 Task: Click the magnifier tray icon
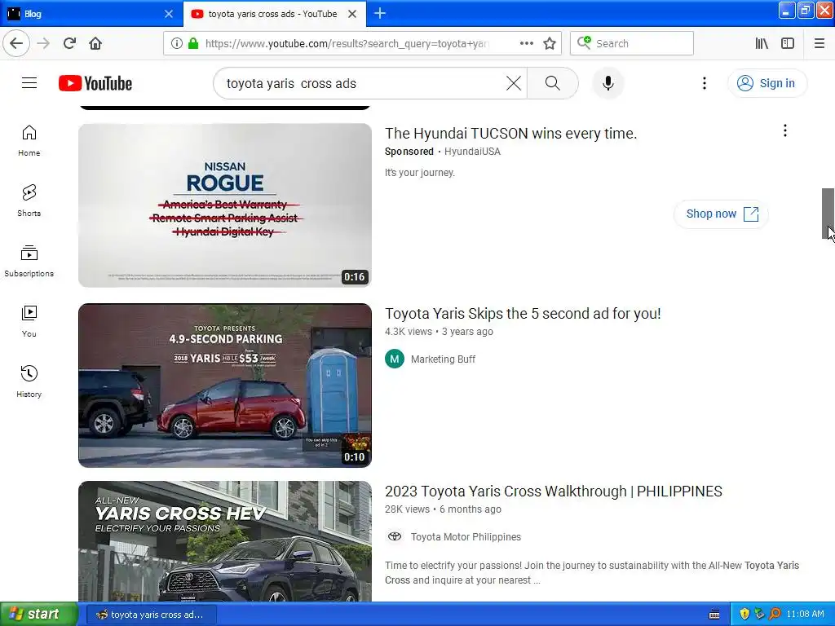(x=775, y=614)
